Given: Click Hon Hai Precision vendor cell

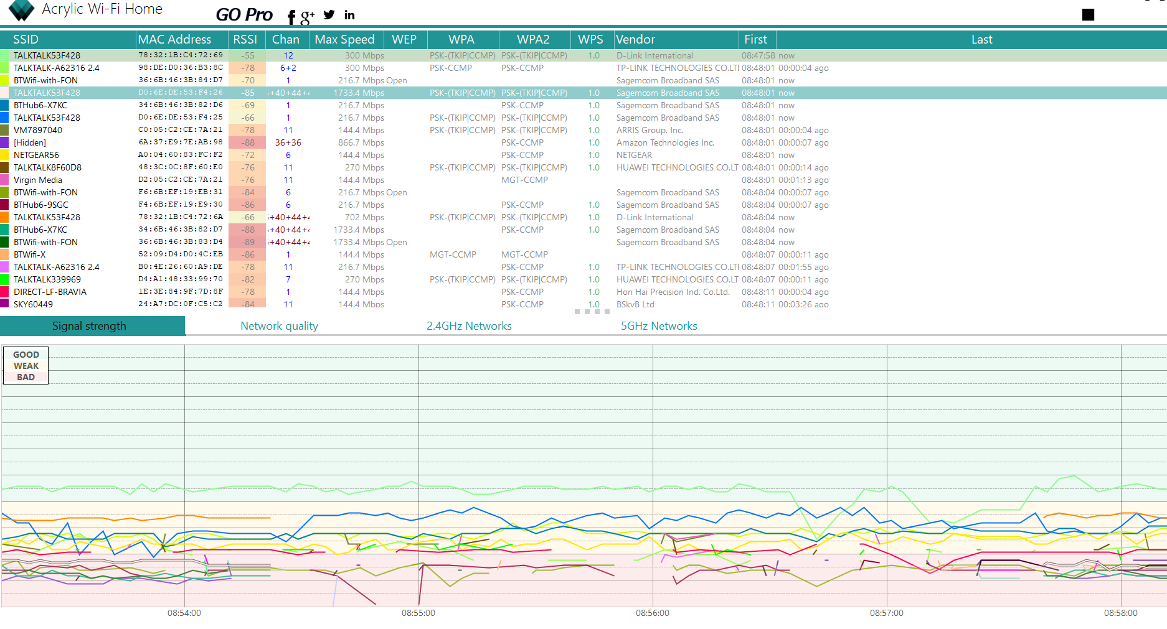Looking at the screenshot, I should (673, 292).
